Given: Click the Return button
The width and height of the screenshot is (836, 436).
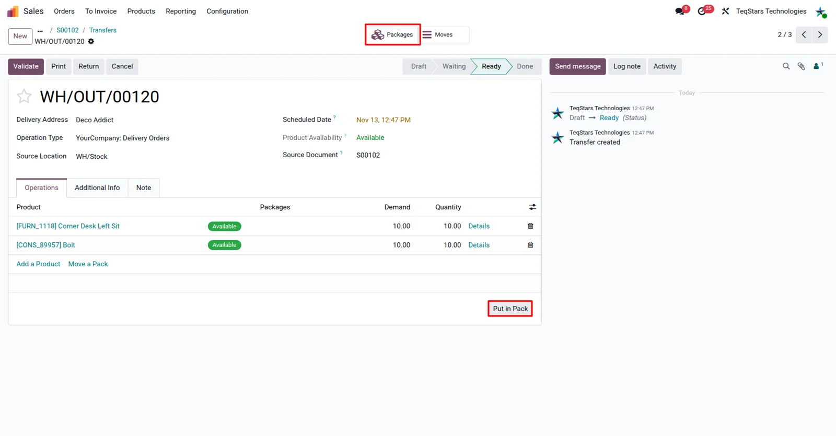Looking at the screenshot, I should (x=89, y=66).
